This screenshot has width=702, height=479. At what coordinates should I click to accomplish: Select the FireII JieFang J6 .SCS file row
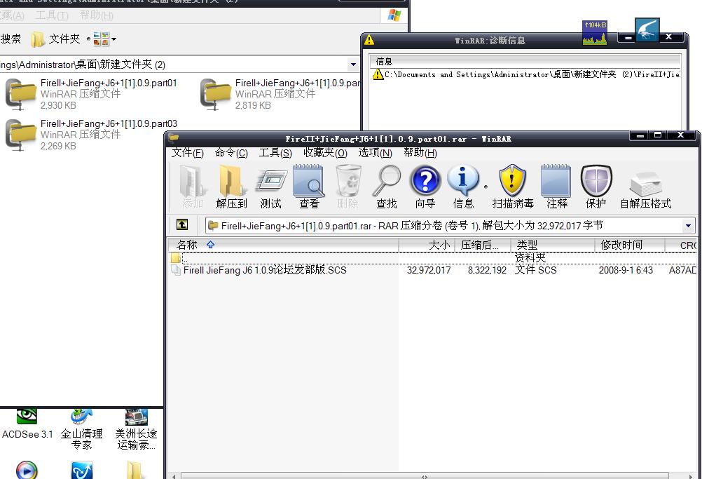[432, 270]
